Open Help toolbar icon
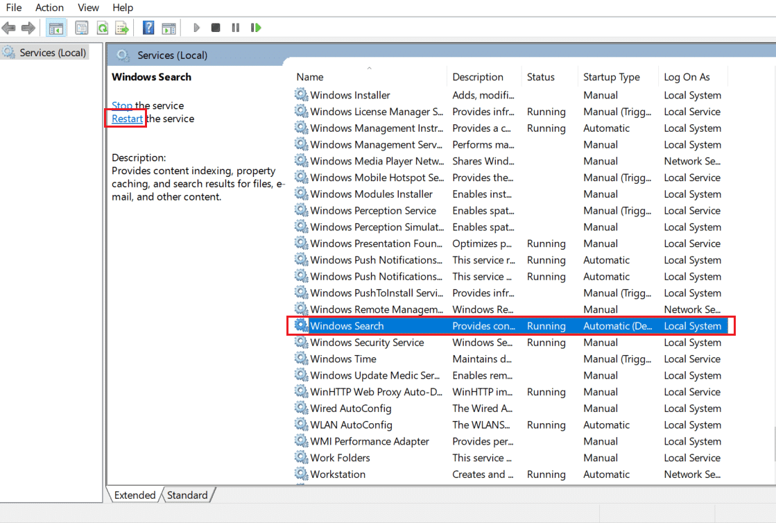 point(148,28)
